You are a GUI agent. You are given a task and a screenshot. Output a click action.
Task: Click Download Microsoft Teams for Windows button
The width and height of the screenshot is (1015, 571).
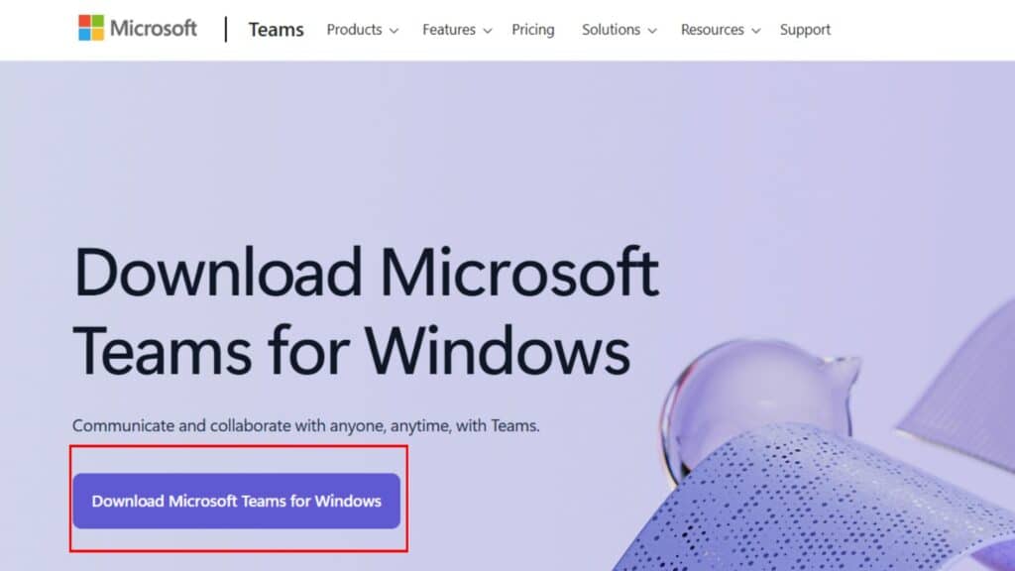click(236, 501)
